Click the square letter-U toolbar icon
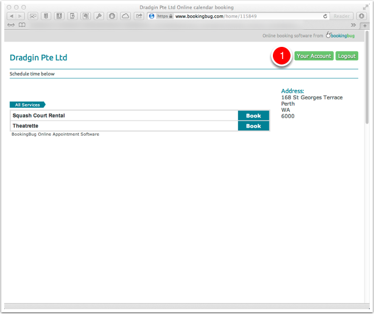374x314 pixels. pos(59,16)
